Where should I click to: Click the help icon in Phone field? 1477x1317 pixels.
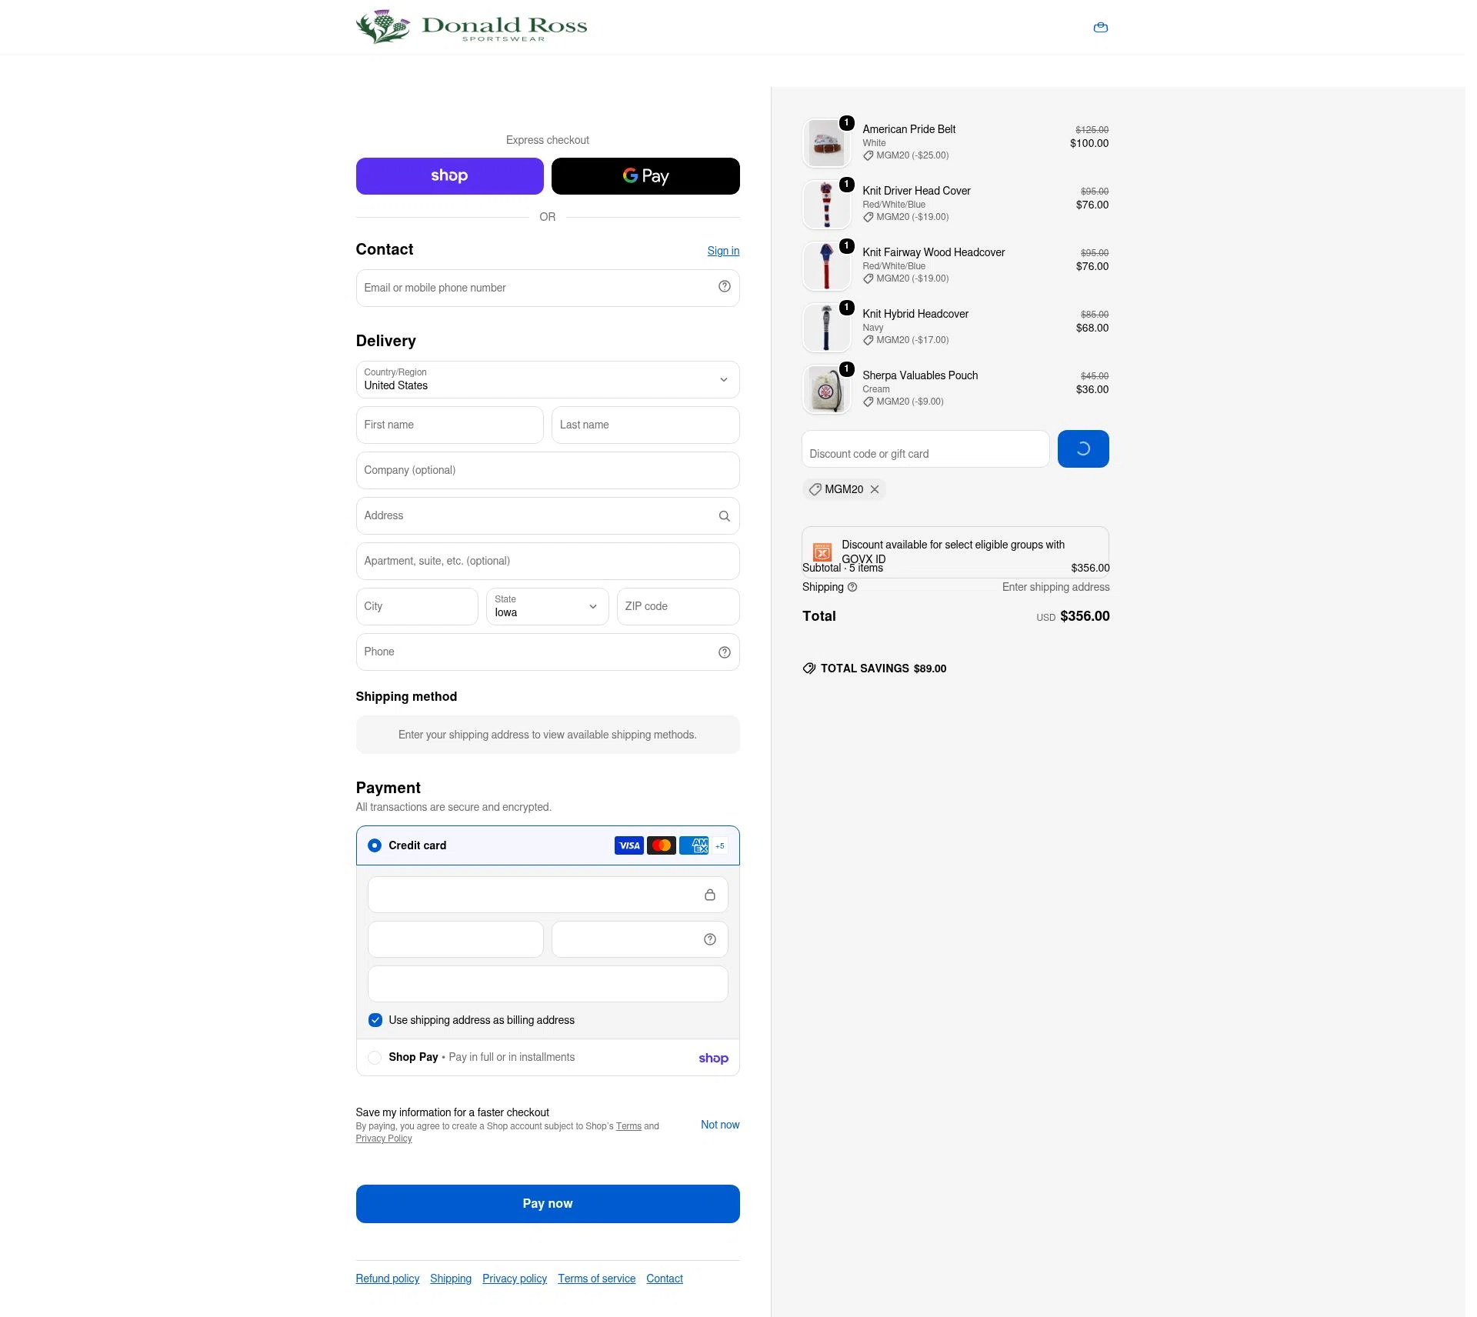[724, 652]
